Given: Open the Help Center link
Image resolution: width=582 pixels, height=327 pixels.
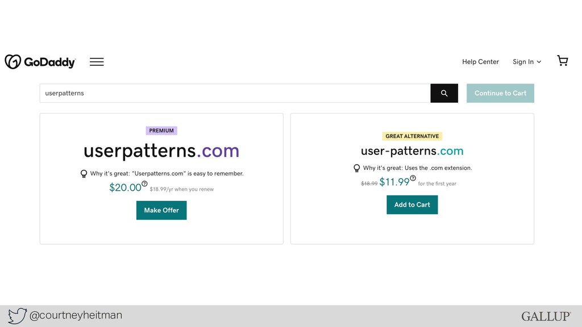Looking at the screenshot, I should pos(480,62).
